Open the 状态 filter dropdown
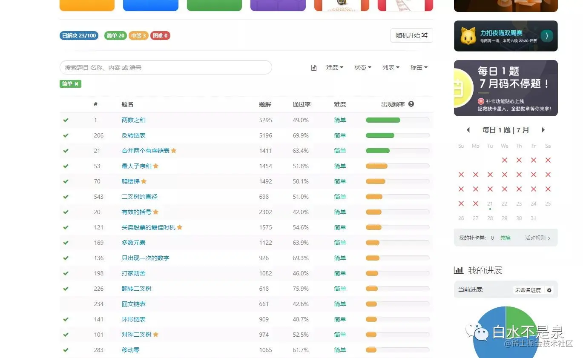 coord(363,67)
